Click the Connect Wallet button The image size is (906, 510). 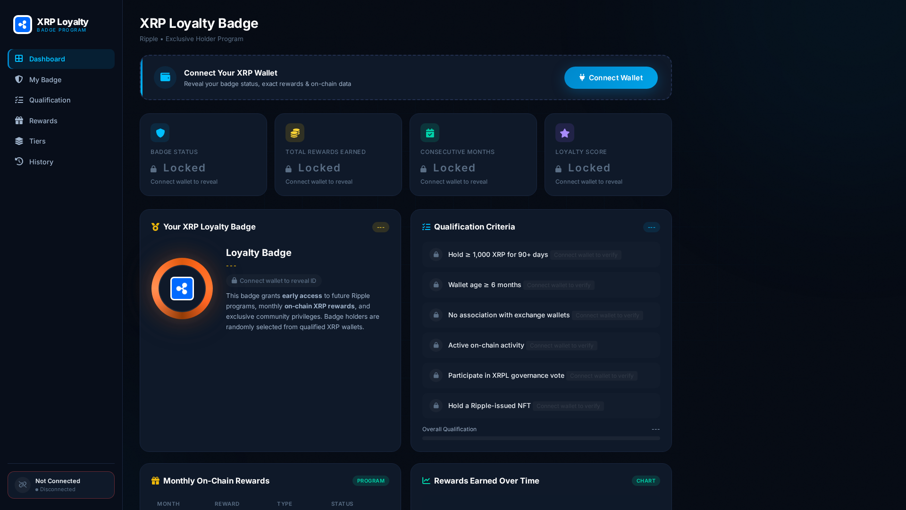(x=611, y=77)
